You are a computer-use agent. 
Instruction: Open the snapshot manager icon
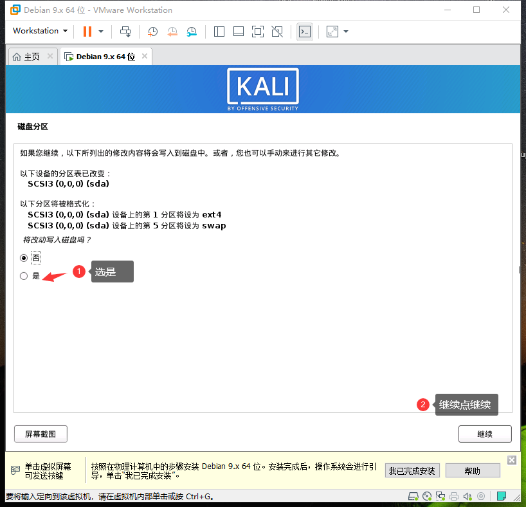click(x=192, y=32)
